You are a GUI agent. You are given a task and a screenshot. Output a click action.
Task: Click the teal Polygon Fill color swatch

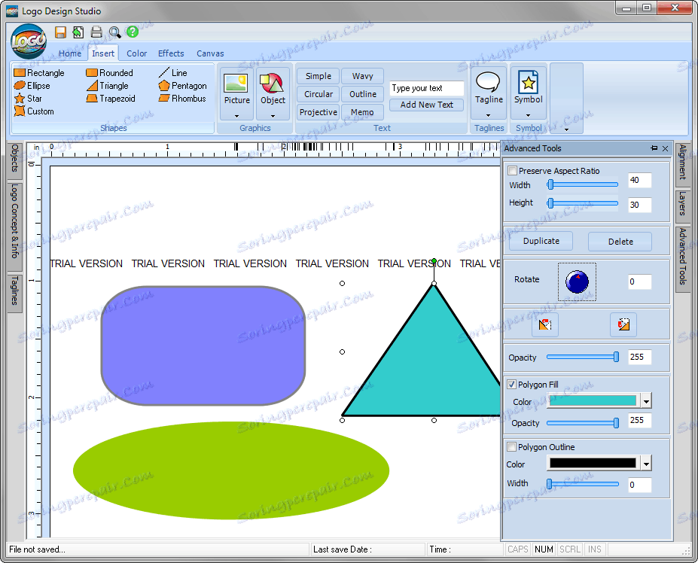click(593, 400)
